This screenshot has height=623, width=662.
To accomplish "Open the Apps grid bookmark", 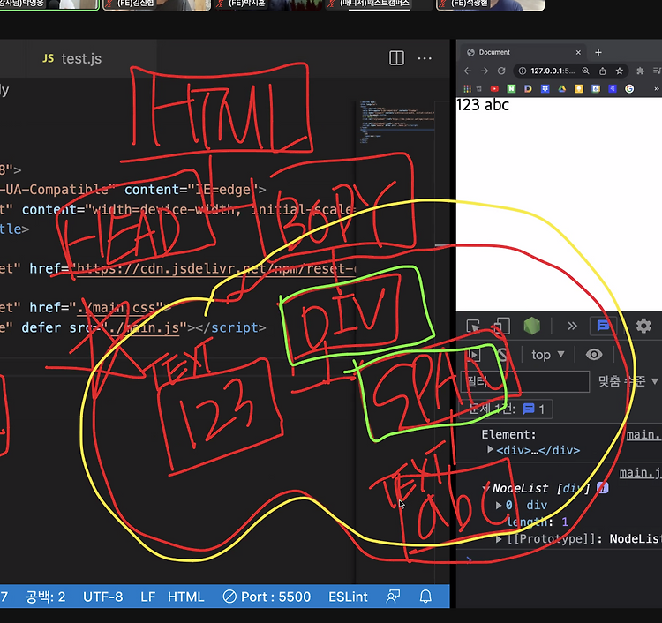I will 467,88.
